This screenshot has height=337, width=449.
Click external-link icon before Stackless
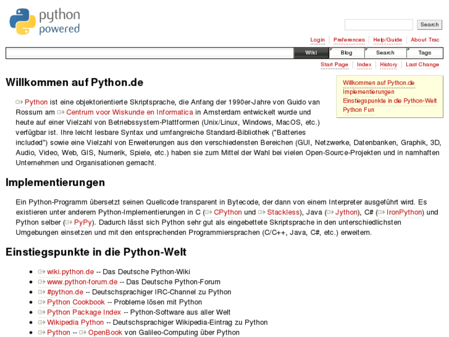pos(262,212)
